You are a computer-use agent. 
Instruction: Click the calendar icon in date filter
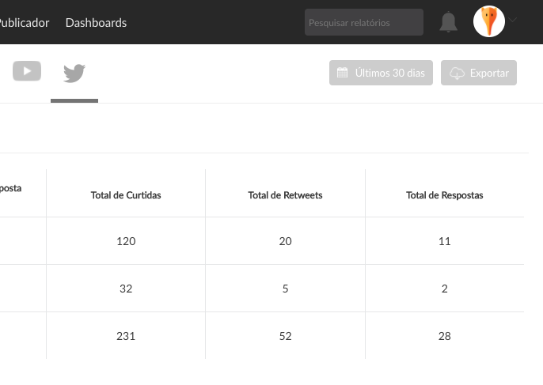343,73
